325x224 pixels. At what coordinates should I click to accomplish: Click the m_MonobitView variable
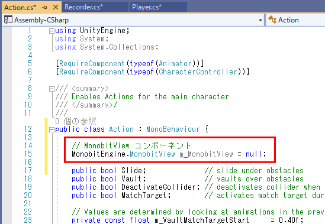point(206,154)
